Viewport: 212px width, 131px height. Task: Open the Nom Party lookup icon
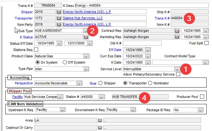click(x=59, y=24)
